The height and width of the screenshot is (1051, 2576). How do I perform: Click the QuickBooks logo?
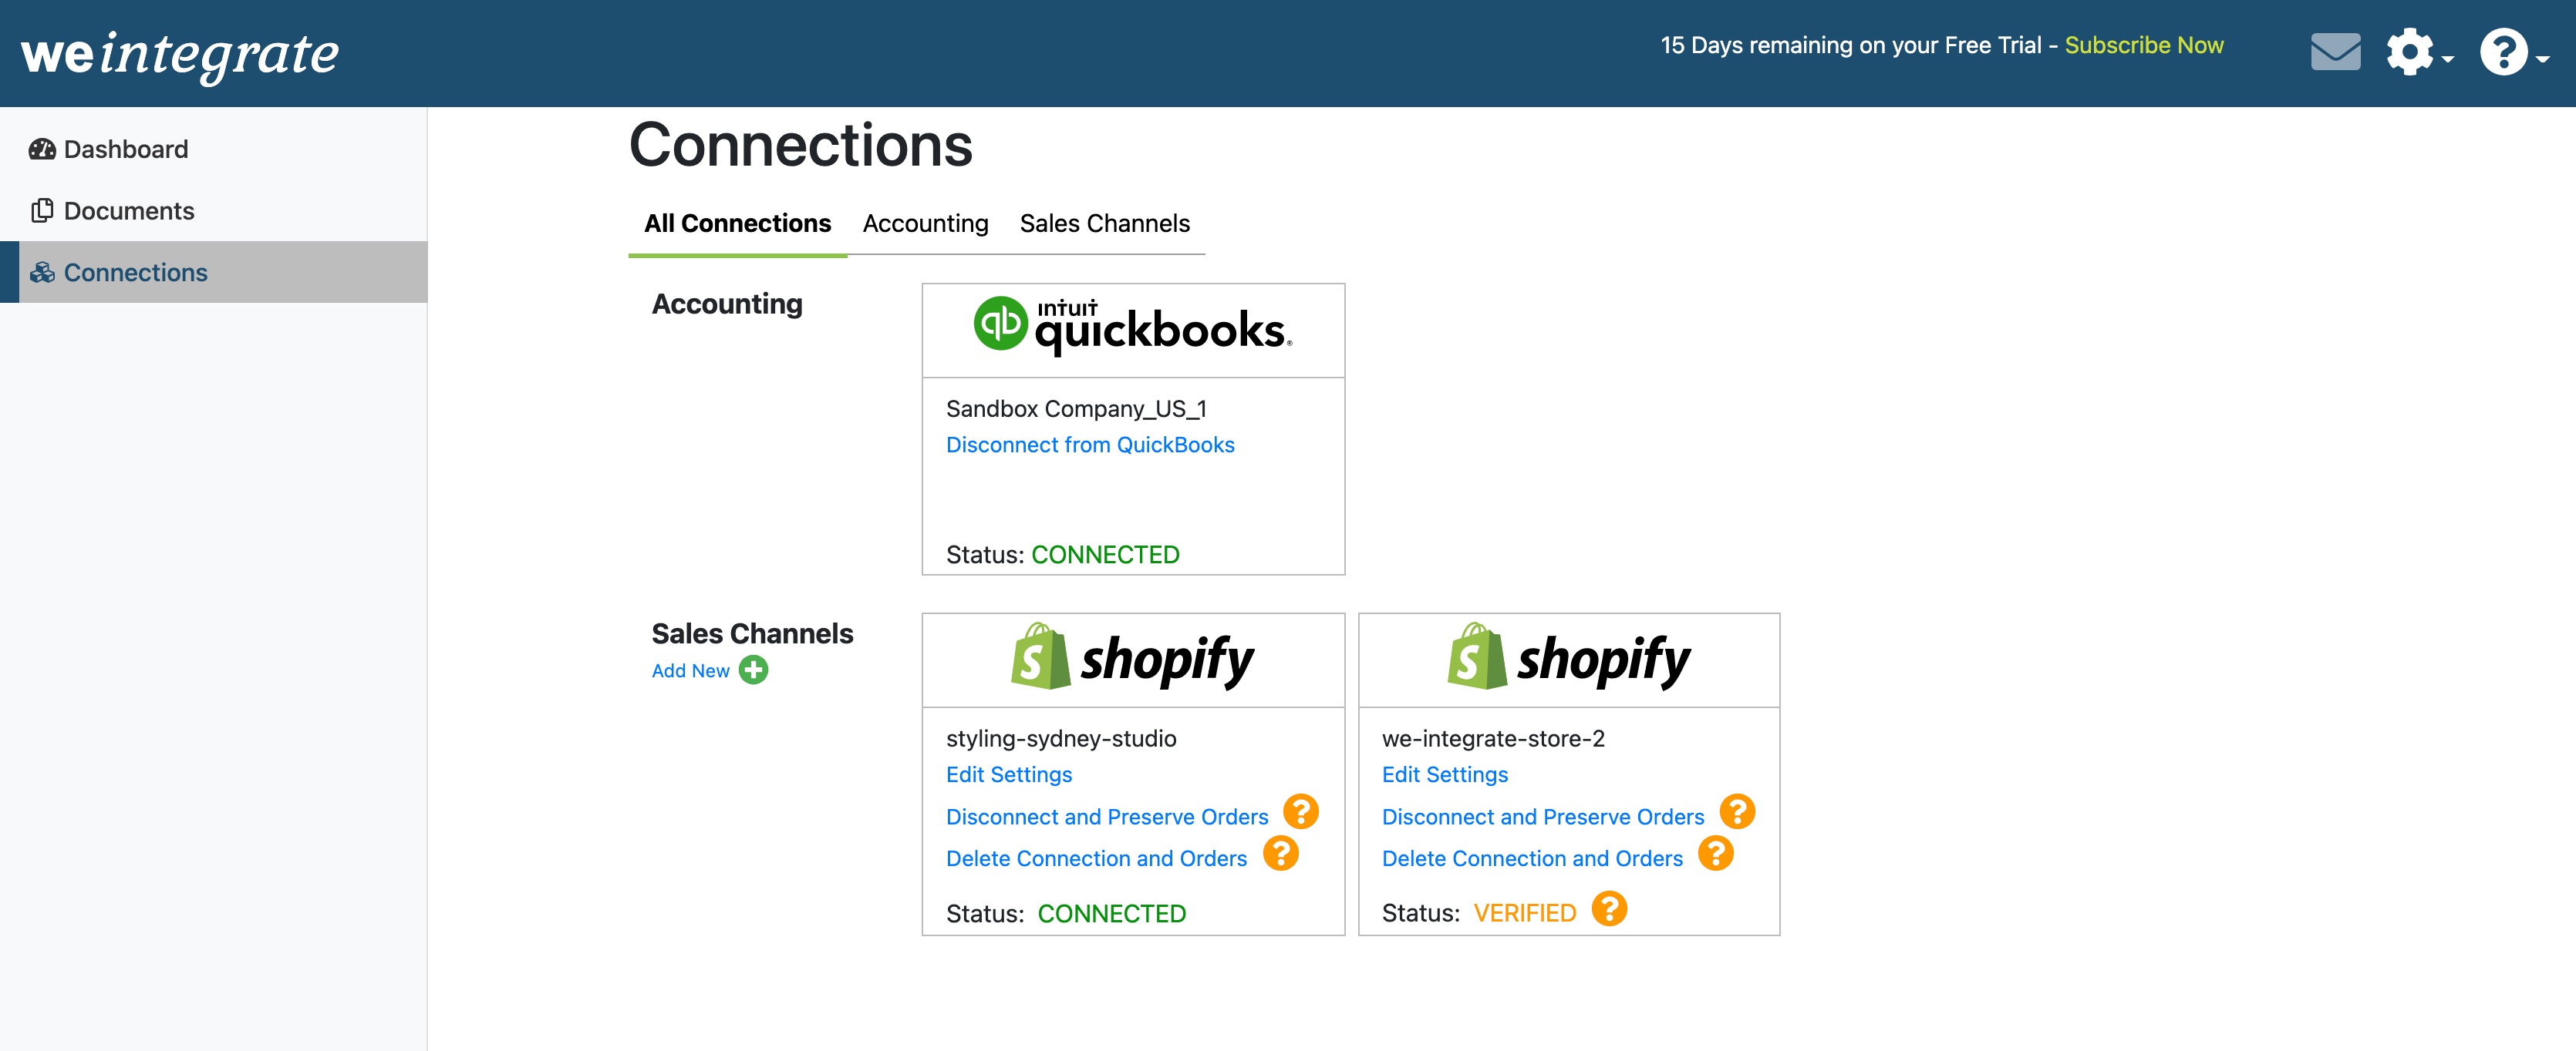tap(1132, 330)
